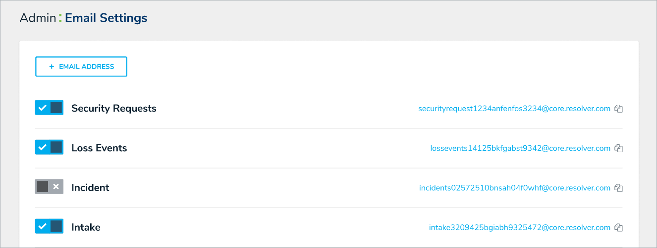
Task: Copy the Loss Events email address
Action: click(x=618, y=148)
